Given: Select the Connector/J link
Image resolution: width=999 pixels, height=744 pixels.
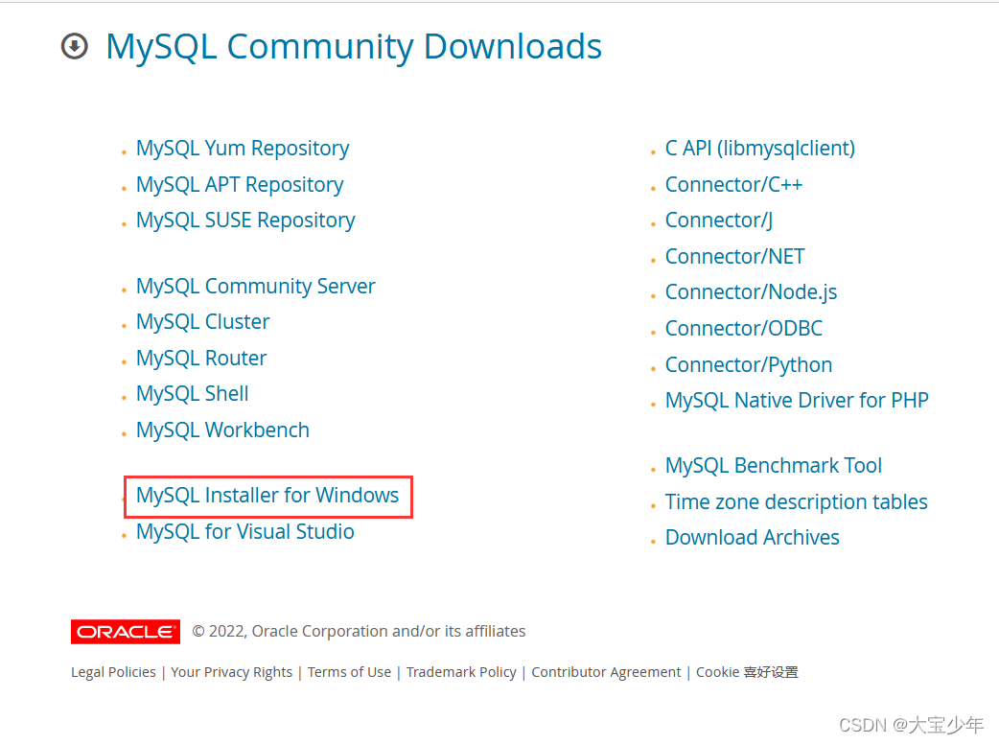Looking at the screenshot, I should [x=719, y=221].
